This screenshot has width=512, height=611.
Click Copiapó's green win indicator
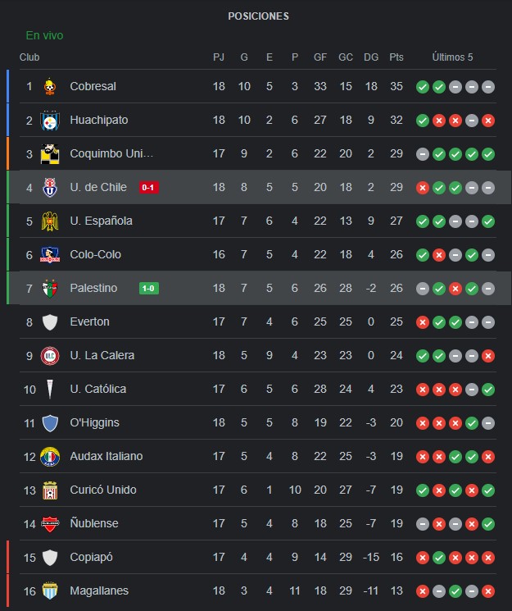pos(439,558)
